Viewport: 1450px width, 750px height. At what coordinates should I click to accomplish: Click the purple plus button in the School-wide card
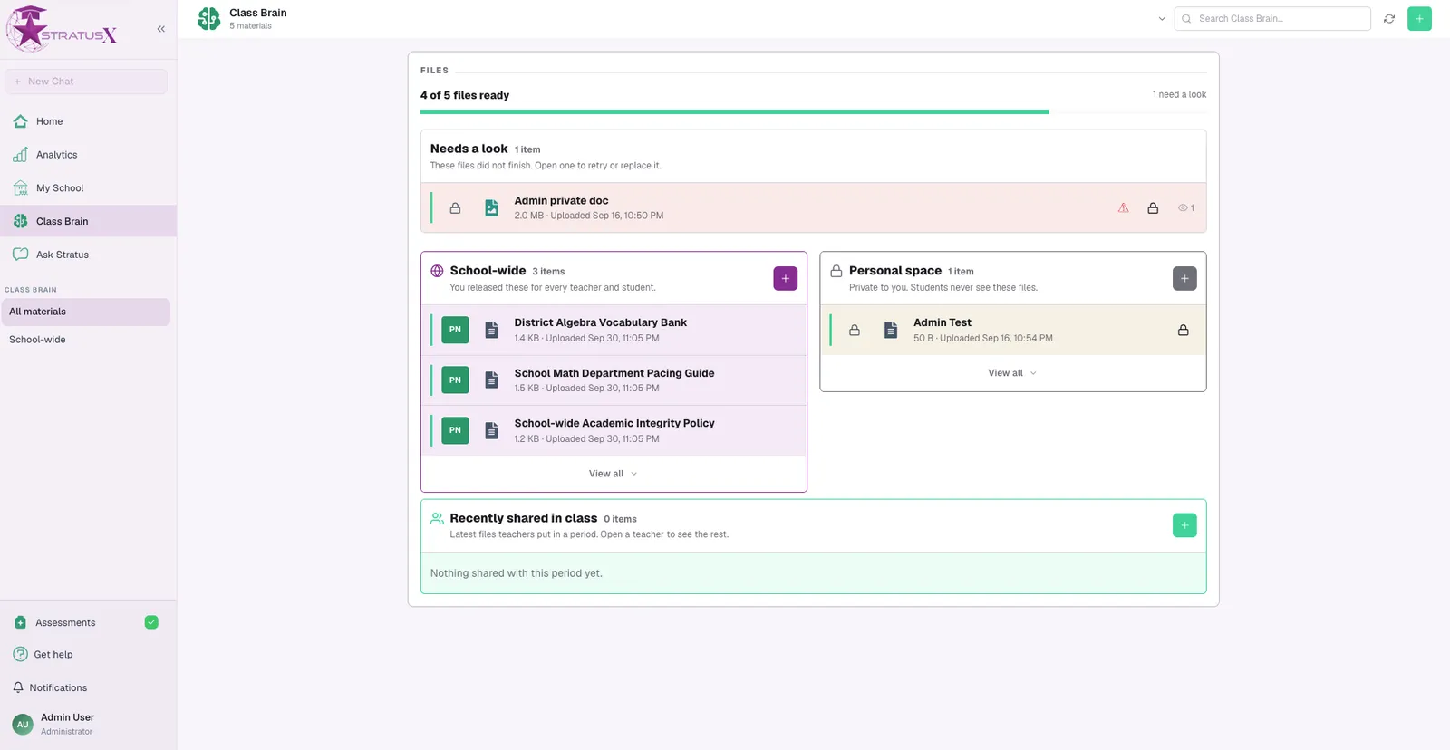click(786, 278)
